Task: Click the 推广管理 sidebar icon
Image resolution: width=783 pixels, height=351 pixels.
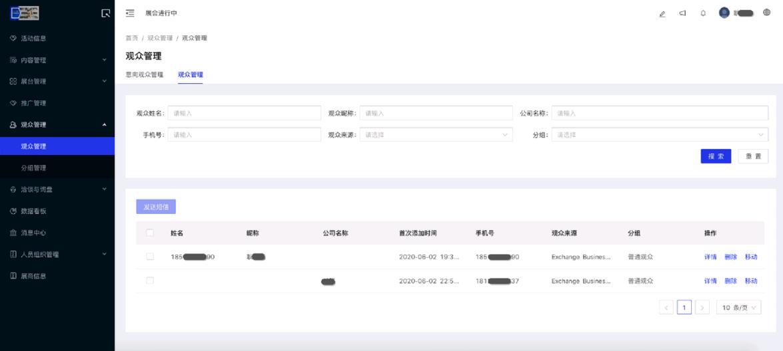Action: coord(13,103)
